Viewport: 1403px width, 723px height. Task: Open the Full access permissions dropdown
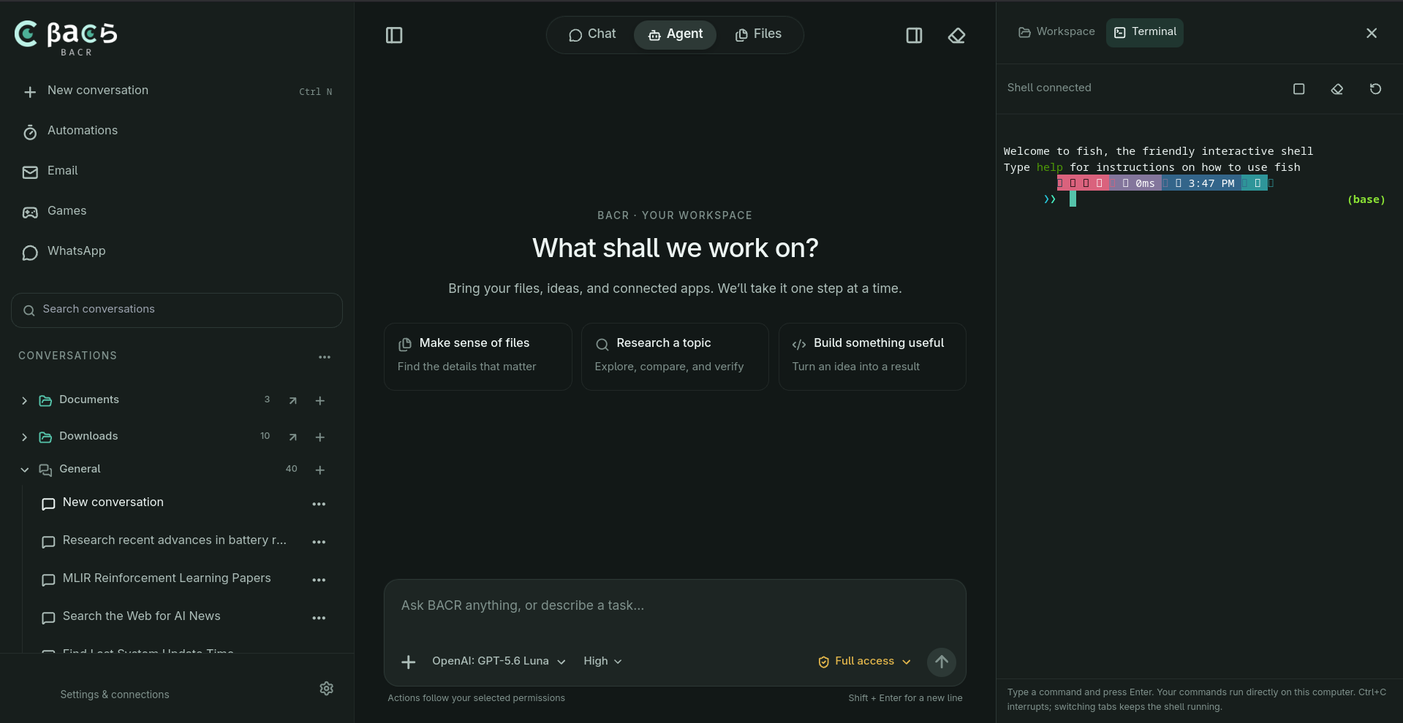point(864,661)
